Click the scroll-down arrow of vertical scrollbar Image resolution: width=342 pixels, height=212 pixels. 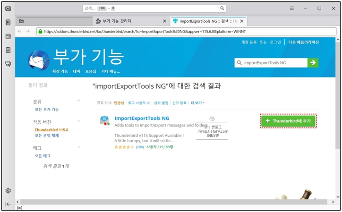click(338, 197)
